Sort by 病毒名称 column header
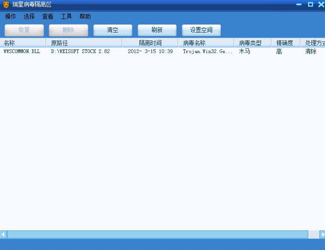 [206, 43]
